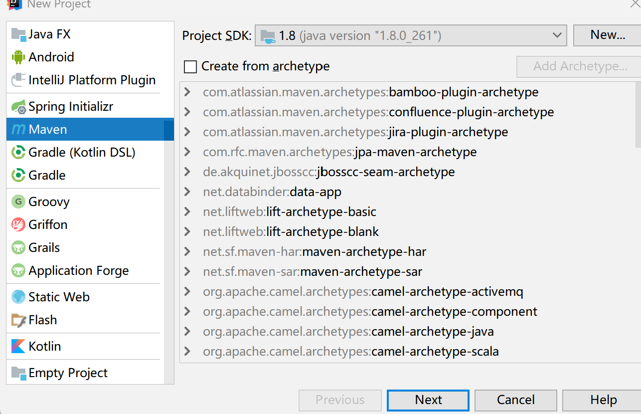Click the green Android robot icon
The image size is (641, 414).
18,57
